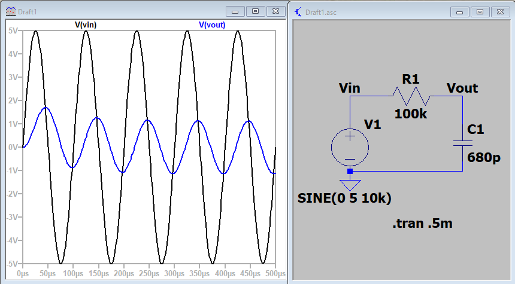Screen dimensions: 515x284
Task: Click the V(vin) trace label
Action: click(x=86, y=25)
